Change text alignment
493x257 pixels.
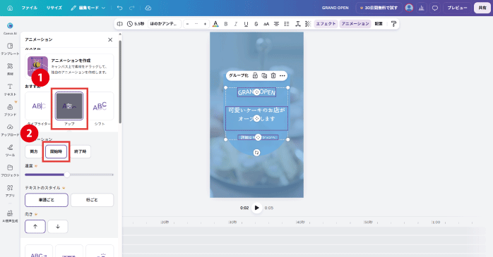tap(276, 24)
